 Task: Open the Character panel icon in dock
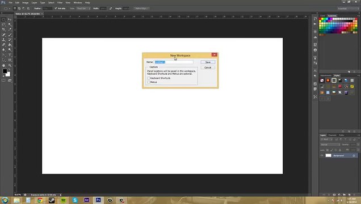click(315, 71)
